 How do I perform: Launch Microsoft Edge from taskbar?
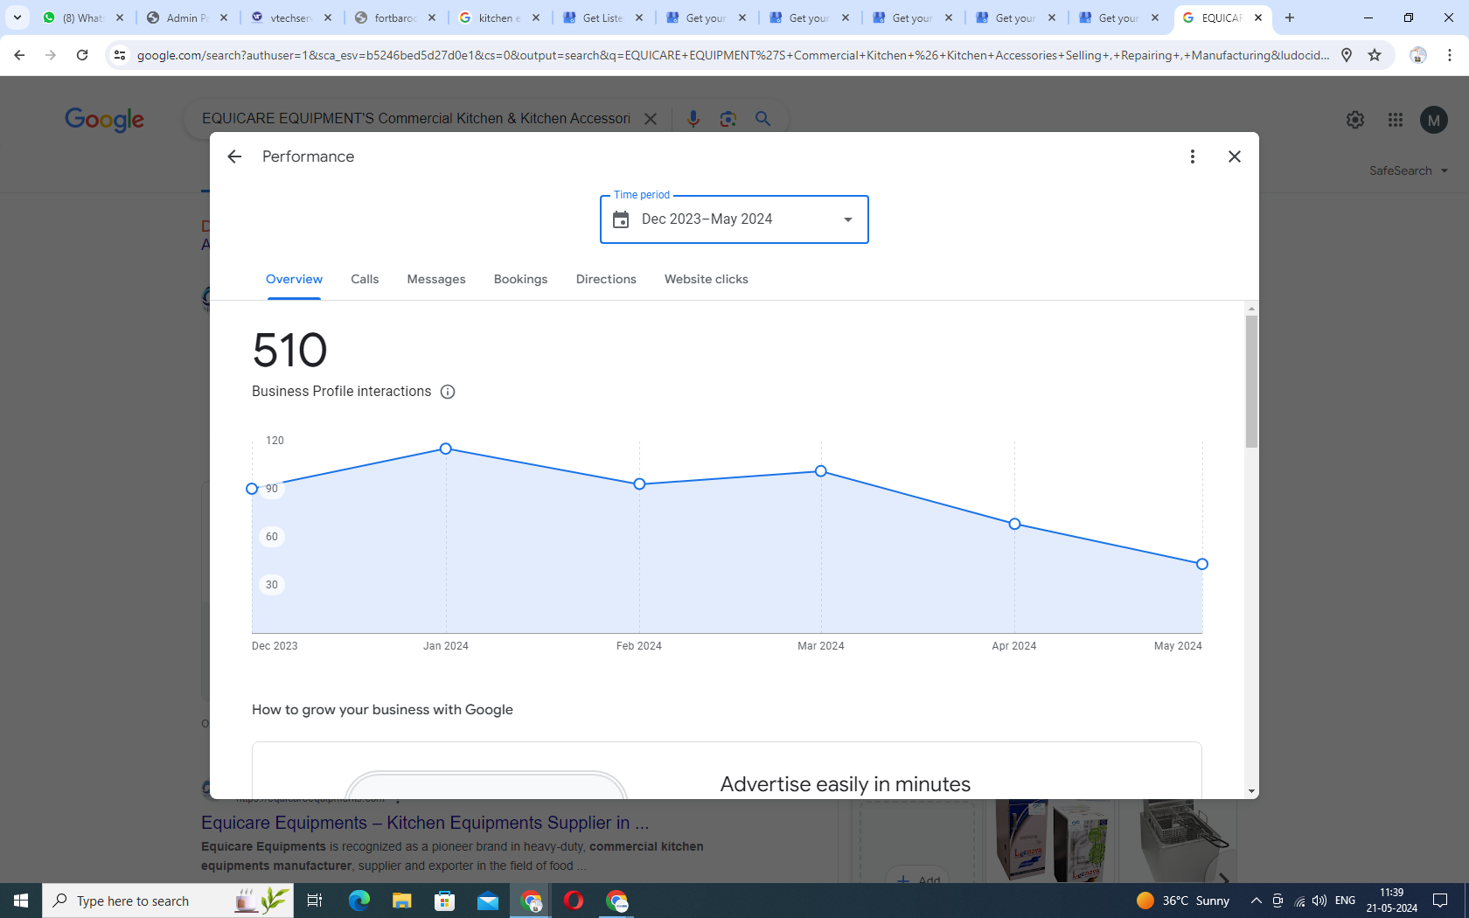[359, 901]
